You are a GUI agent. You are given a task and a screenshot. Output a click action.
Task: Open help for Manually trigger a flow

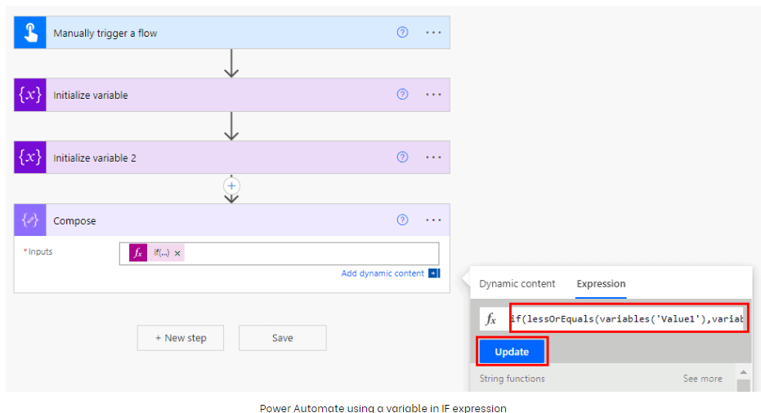point(402,33)
